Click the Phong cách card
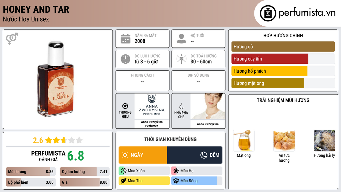 143,81
